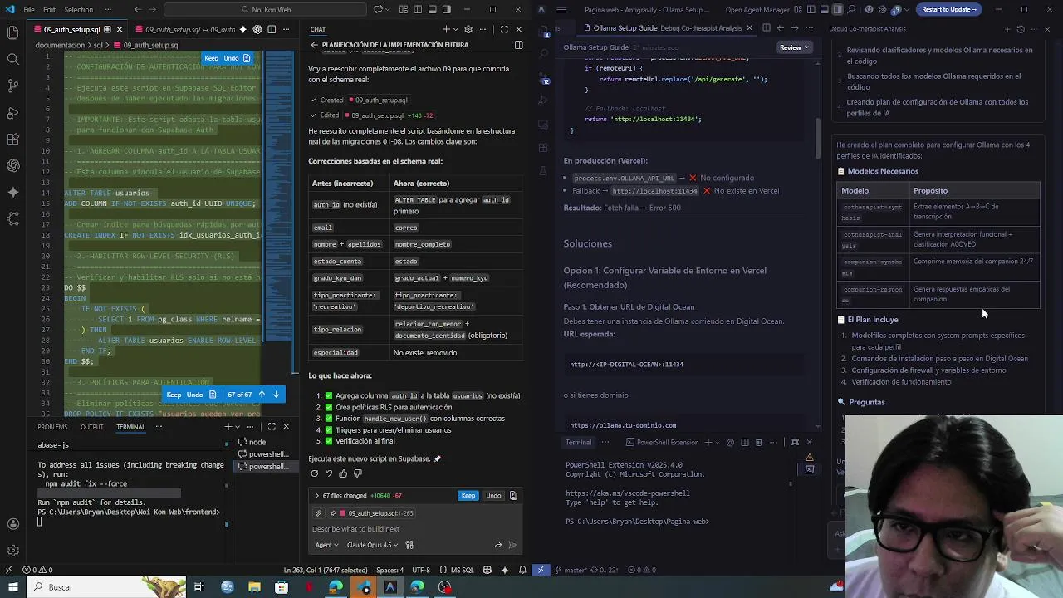Screen dimensions: 1063x598
Task: Click Undo button in the files changed bar
Action: [493, 496]
